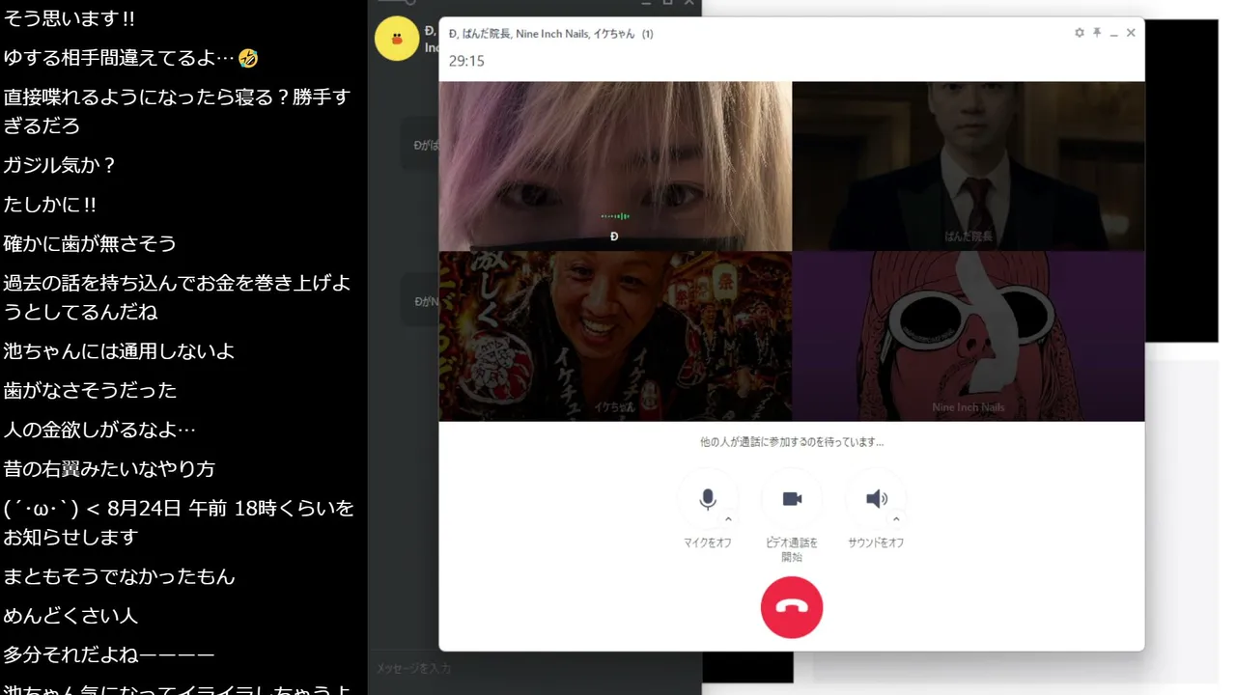
Task: Click call title listing all participants
Action: pyautogui.click(x=550, y=34)
